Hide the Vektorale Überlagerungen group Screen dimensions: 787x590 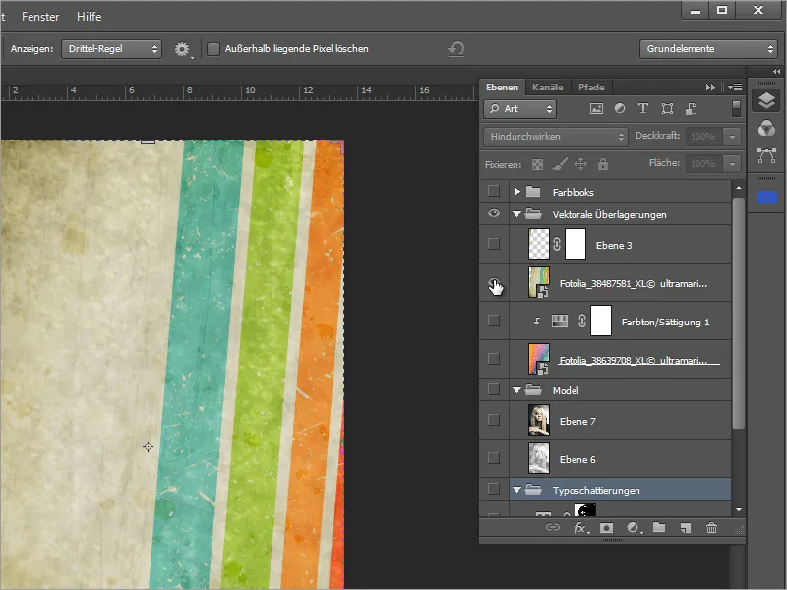(x=494, y=213)
